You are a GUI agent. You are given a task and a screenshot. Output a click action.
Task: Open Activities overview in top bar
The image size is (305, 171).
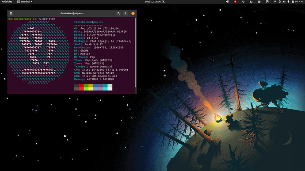(7, 2)
